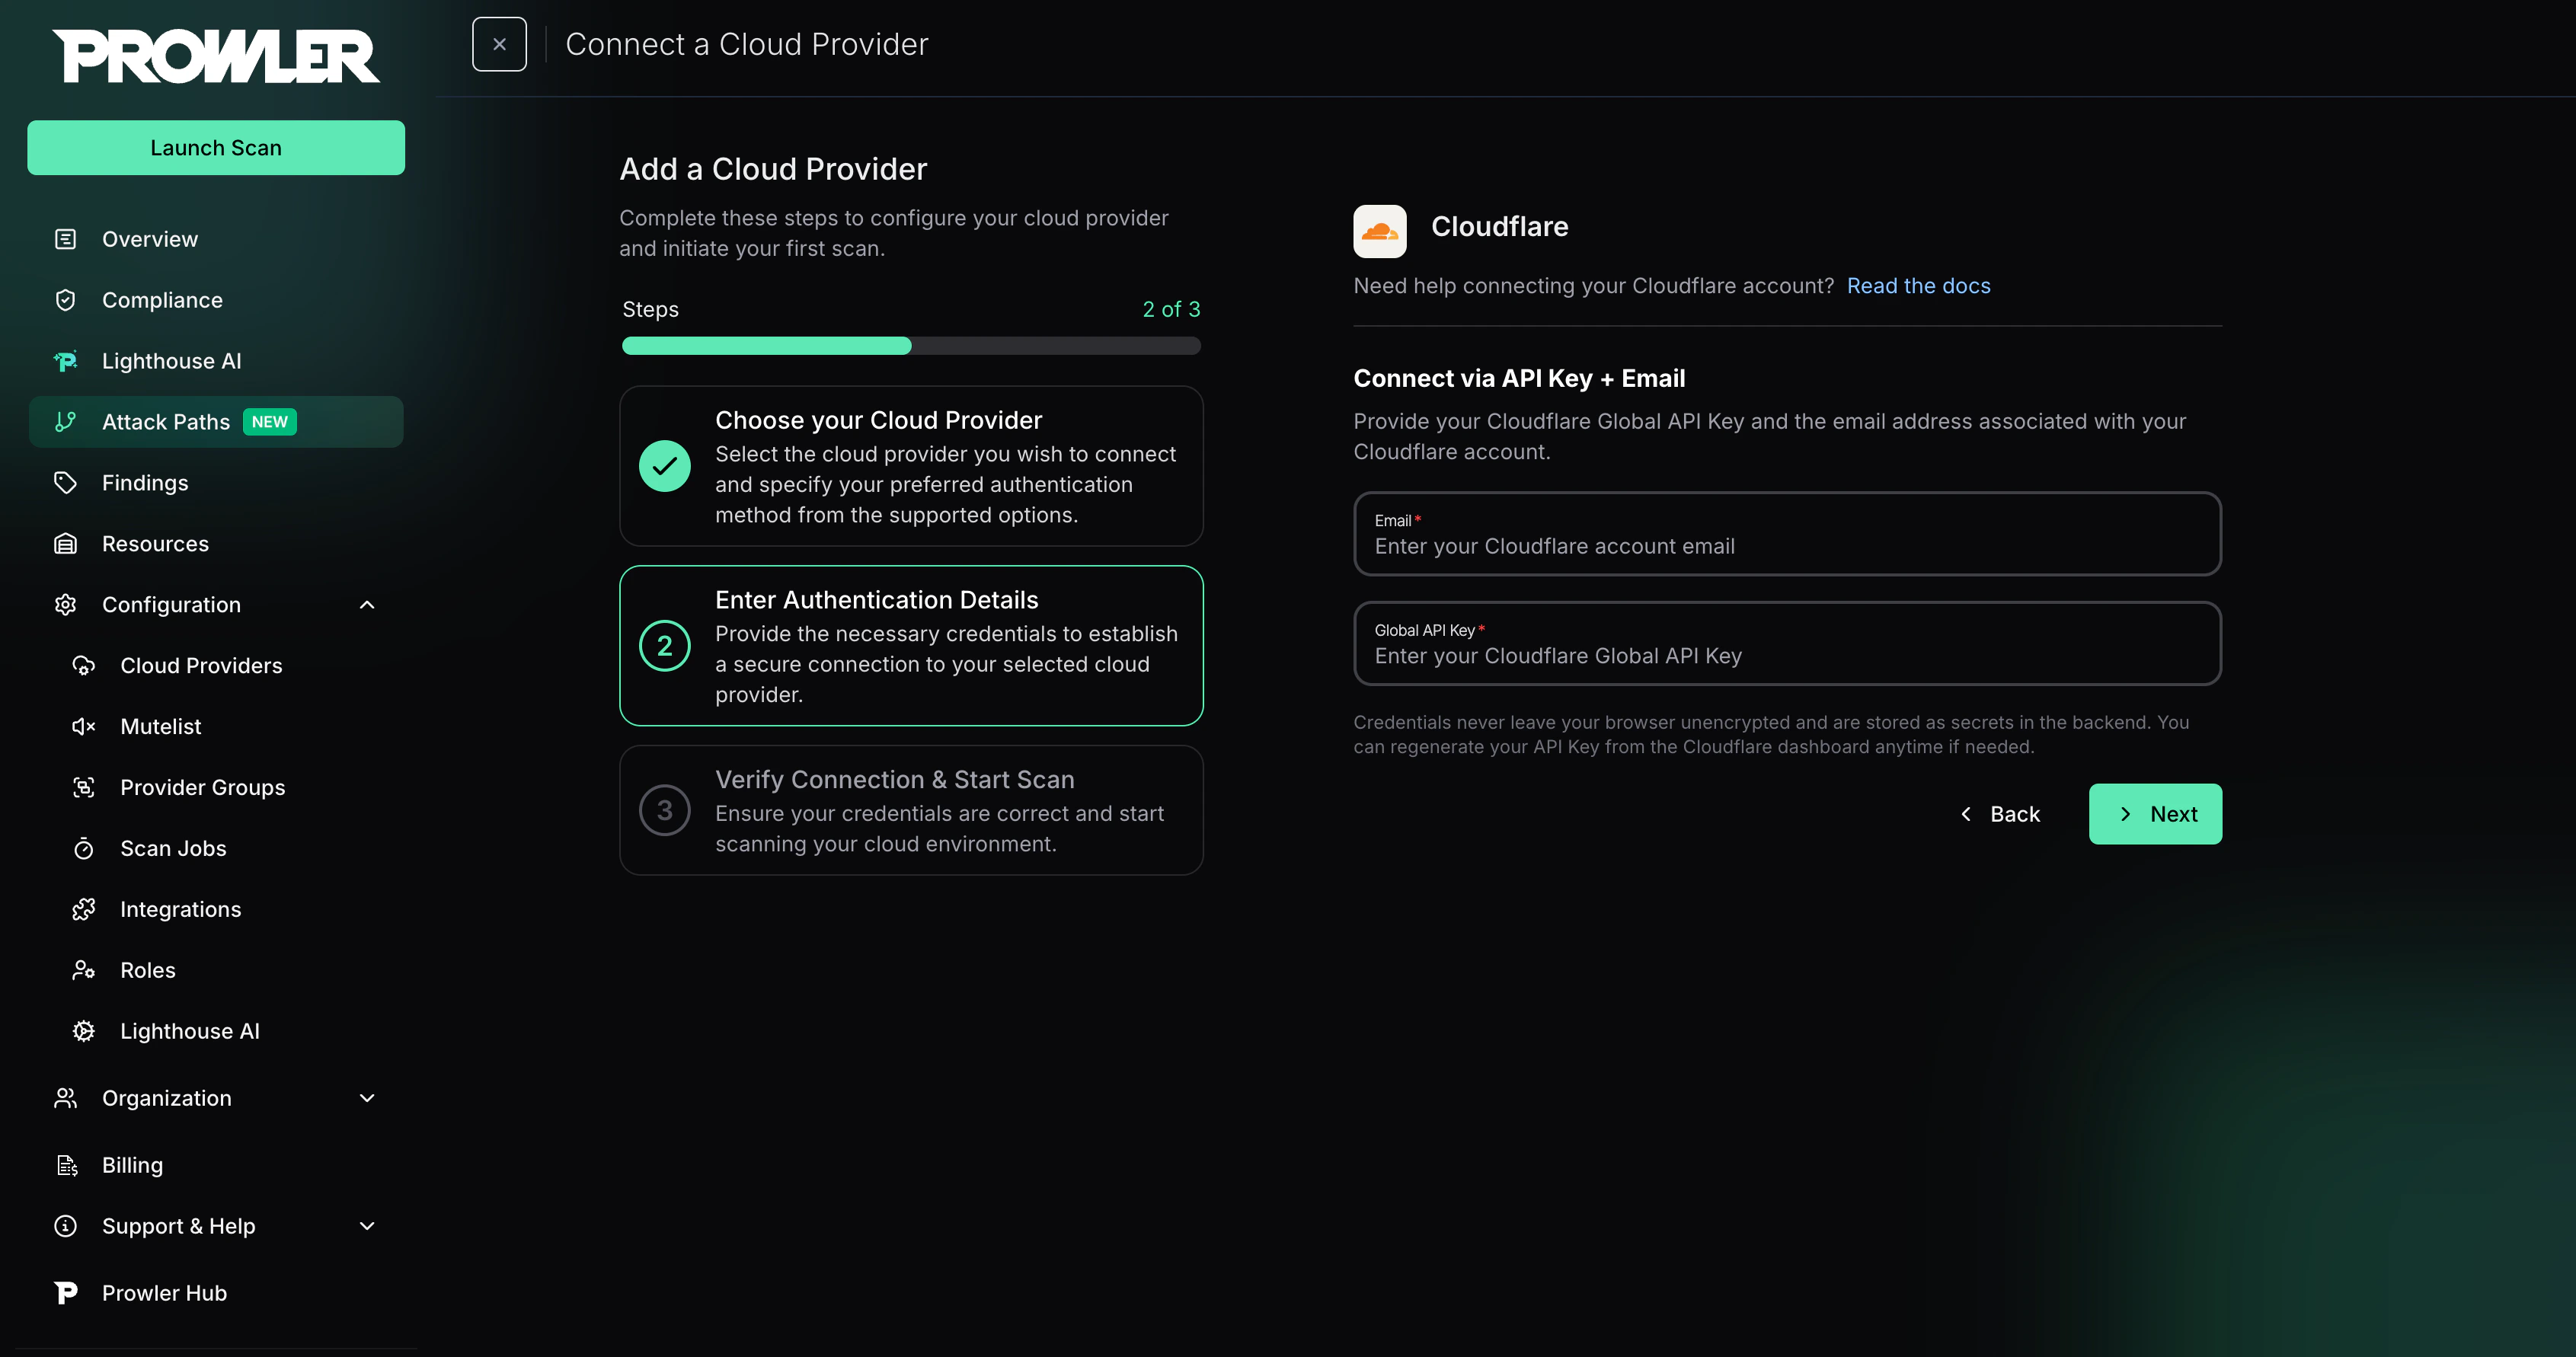The image size is (2576, 1357).
Task: Select the Attack Paths sidebar icon
Action: tap(65, 421)
